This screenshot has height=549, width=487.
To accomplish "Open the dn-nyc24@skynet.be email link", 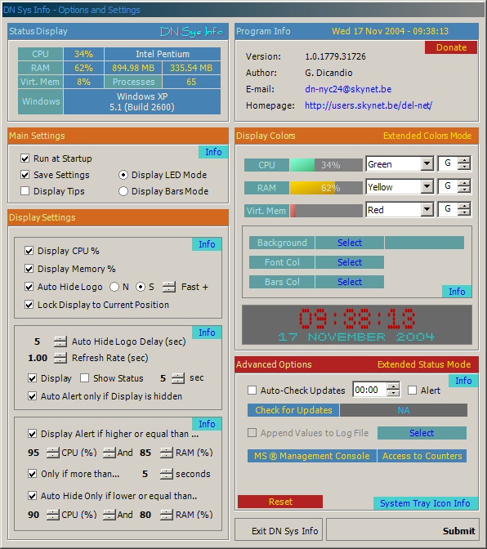I will pyautogui.click(x=348, y=89).
